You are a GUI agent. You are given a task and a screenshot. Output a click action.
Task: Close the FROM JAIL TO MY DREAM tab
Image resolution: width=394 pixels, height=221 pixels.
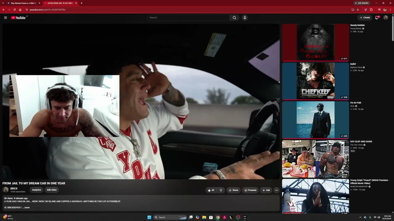point(76,3)
